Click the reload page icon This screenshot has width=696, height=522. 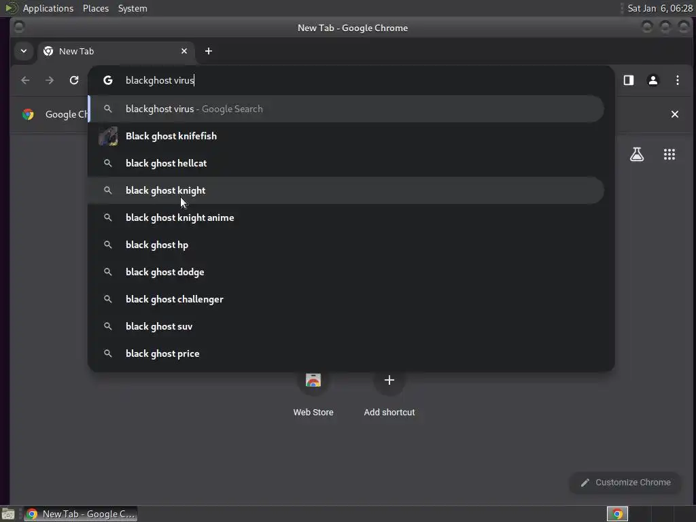point(74,80)
